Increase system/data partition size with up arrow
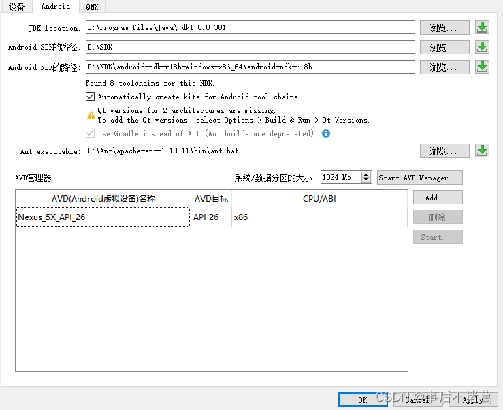Image resolution: width=503 pixels, height=410 pixels. point(366,174)
